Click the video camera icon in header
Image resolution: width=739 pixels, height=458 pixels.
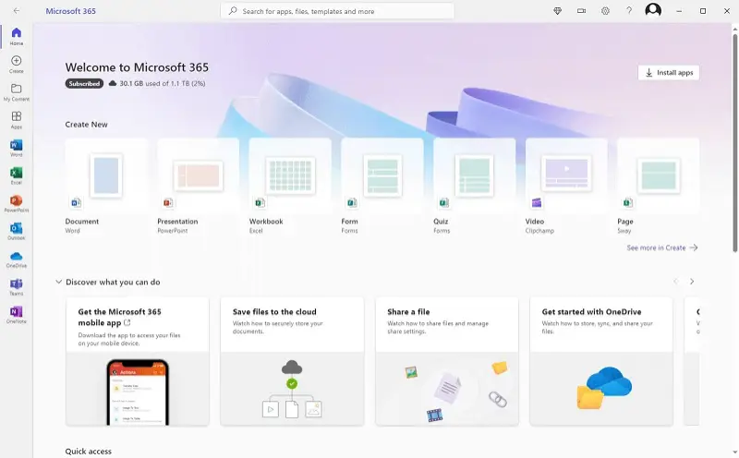click(x=582, y=11)
